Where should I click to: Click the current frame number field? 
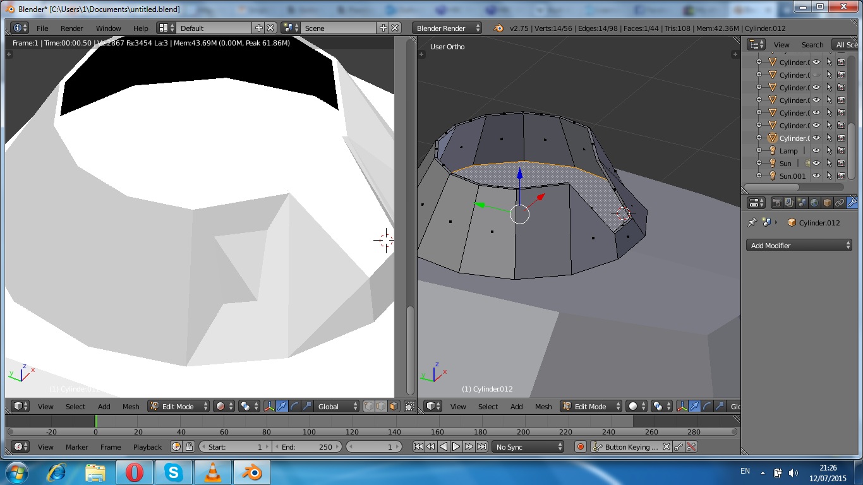click(375, 446)
